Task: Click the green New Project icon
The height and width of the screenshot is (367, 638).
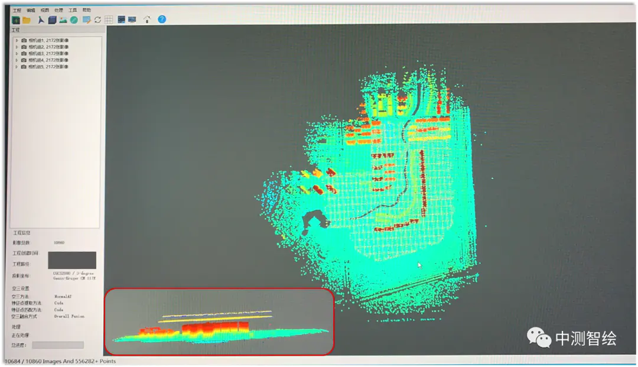Action: [16, 20]
